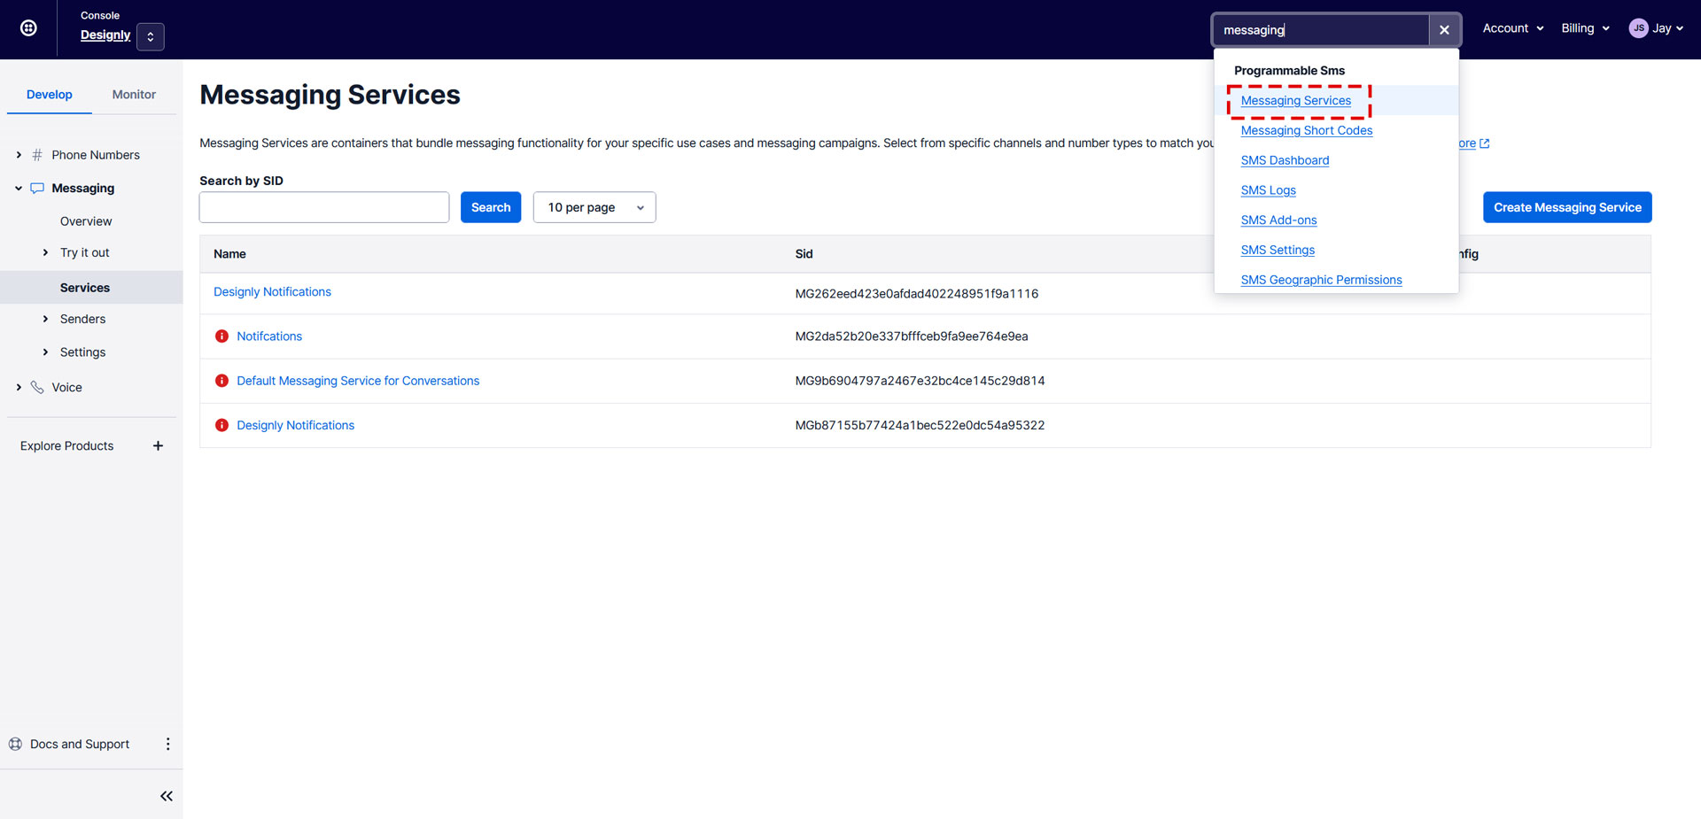The image size is (1701, 819).
Task: Click the Explore Products plus icon
Action: [158, 445]
